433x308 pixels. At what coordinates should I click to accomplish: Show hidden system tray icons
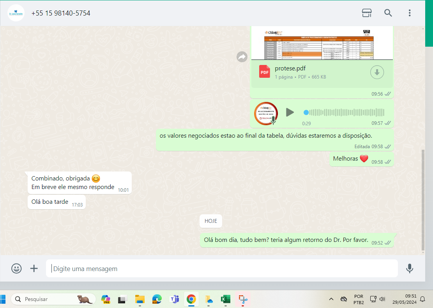click(331, 299)
